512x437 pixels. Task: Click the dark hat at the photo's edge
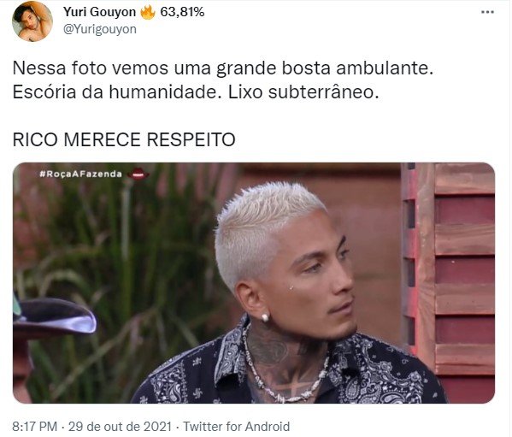(x=54, y=316)
